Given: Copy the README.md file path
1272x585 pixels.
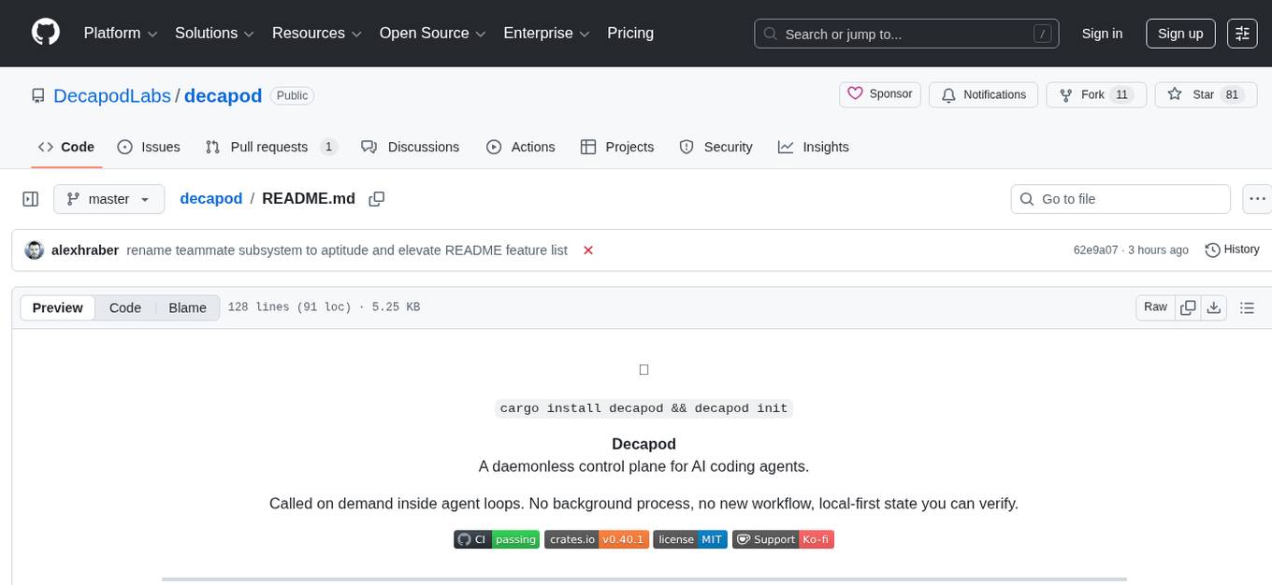Looking at the screenshot, I should [x=377, y=198].
